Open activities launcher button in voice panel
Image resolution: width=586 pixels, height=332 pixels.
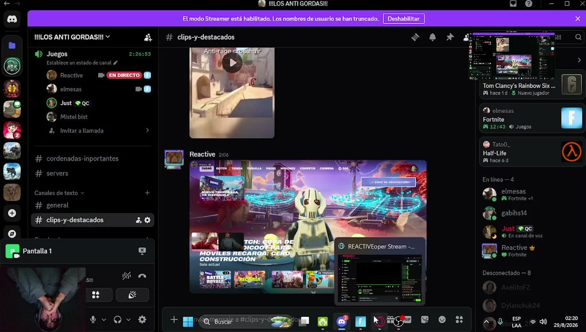click(x=96, y=295)
